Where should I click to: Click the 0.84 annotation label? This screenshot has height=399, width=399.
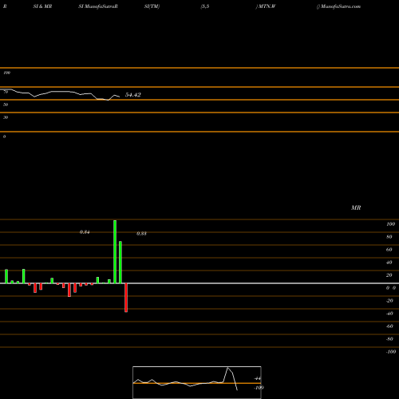85,232
